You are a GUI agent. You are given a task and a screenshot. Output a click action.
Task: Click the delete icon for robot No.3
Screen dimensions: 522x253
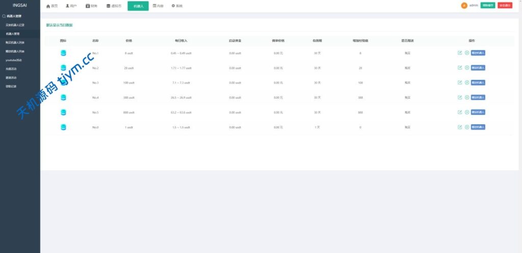466,82
